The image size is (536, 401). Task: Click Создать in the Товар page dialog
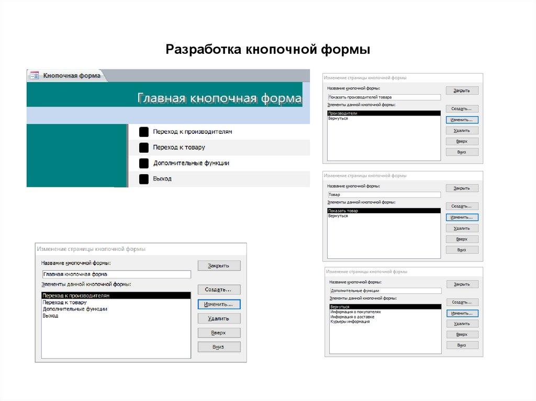[x=461, y=206]
